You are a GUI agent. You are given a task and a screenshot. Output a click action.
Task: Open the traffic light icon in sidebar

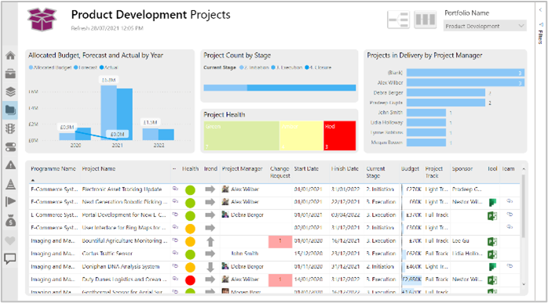pyautogui.click(x=10, y=128)
